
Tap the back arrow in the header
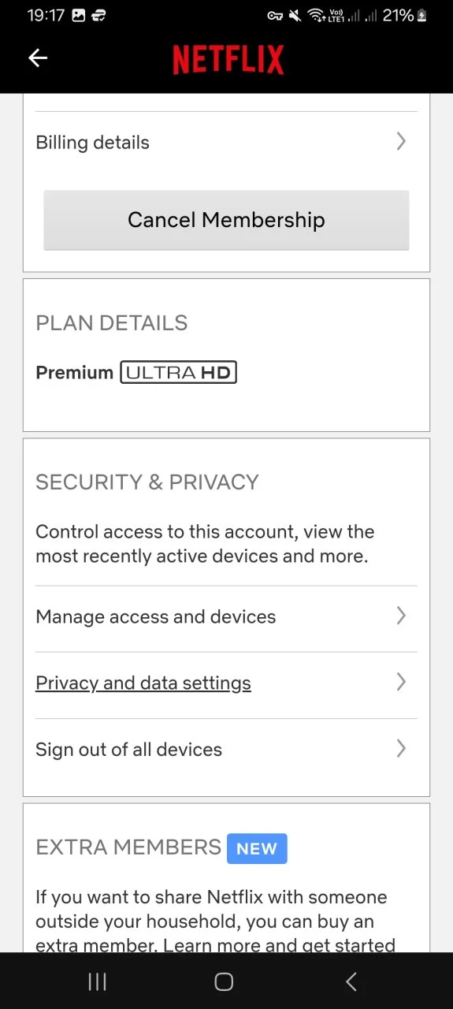(38, 58)
